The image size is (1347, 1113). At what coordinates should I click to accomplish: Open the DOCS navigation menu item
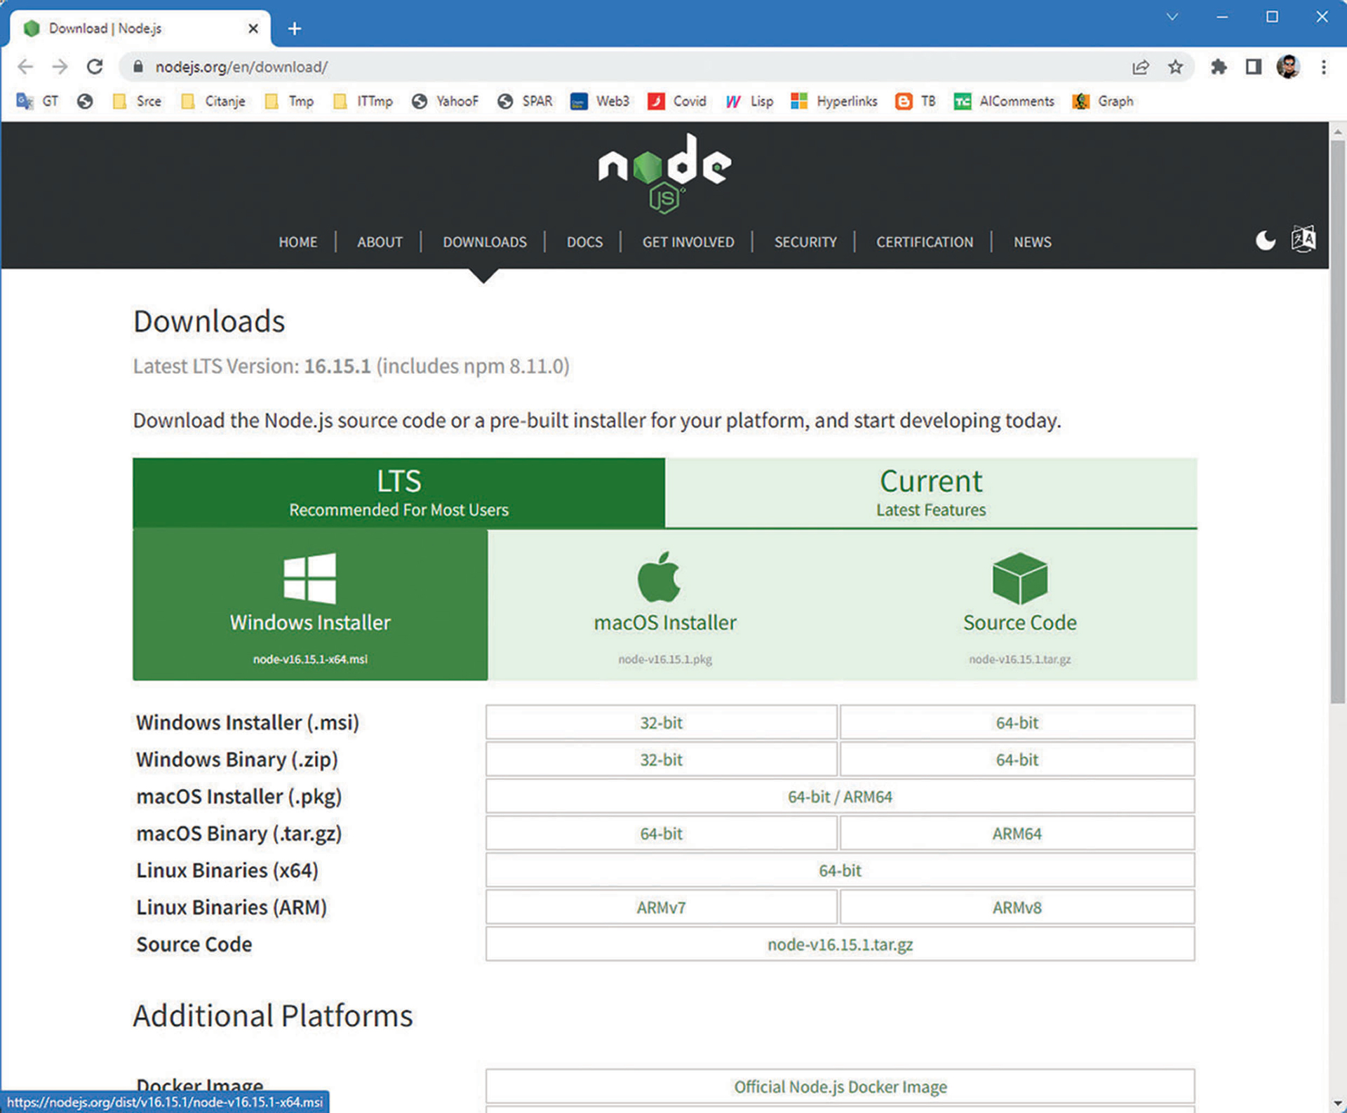point(584,242)
